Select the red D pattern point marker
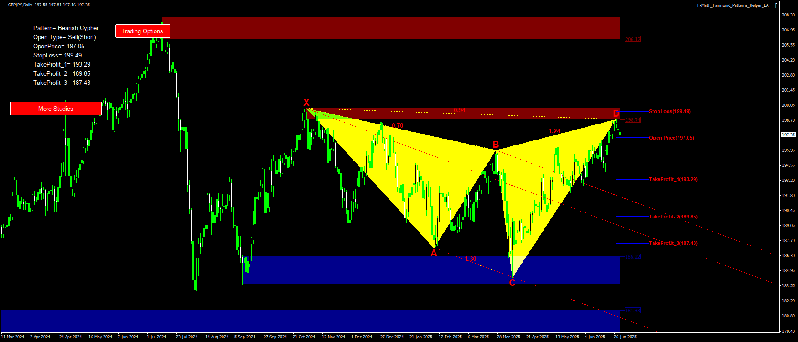 [616, 113]
